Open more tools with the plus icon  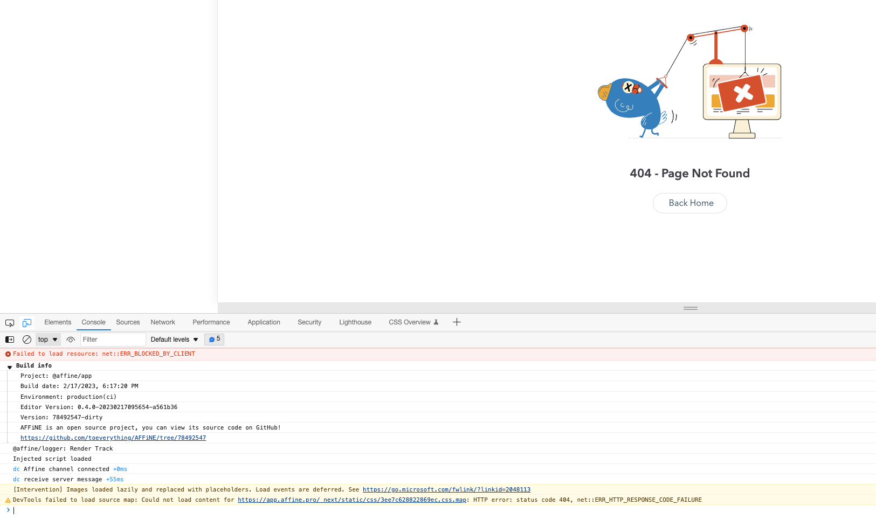coord(457,322)
